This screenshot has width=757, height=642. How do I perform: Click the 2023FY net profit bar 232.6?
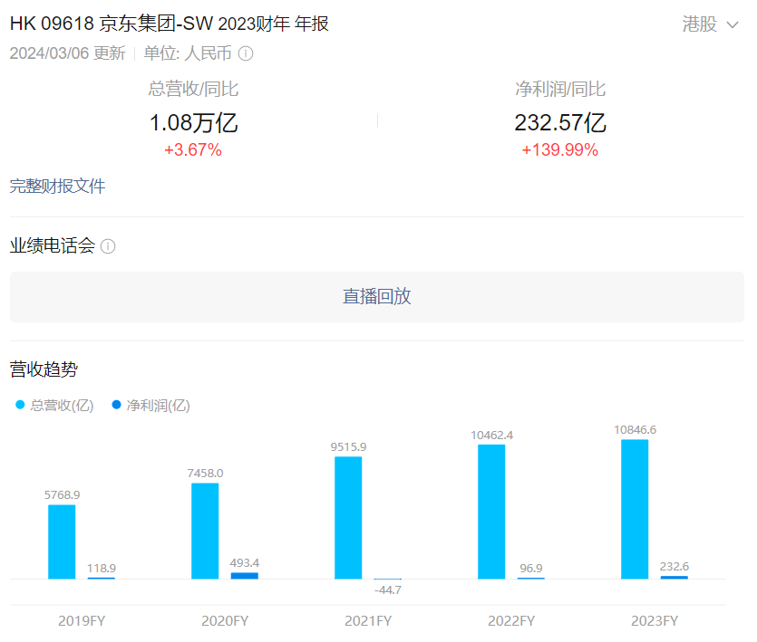coord(674,578)
